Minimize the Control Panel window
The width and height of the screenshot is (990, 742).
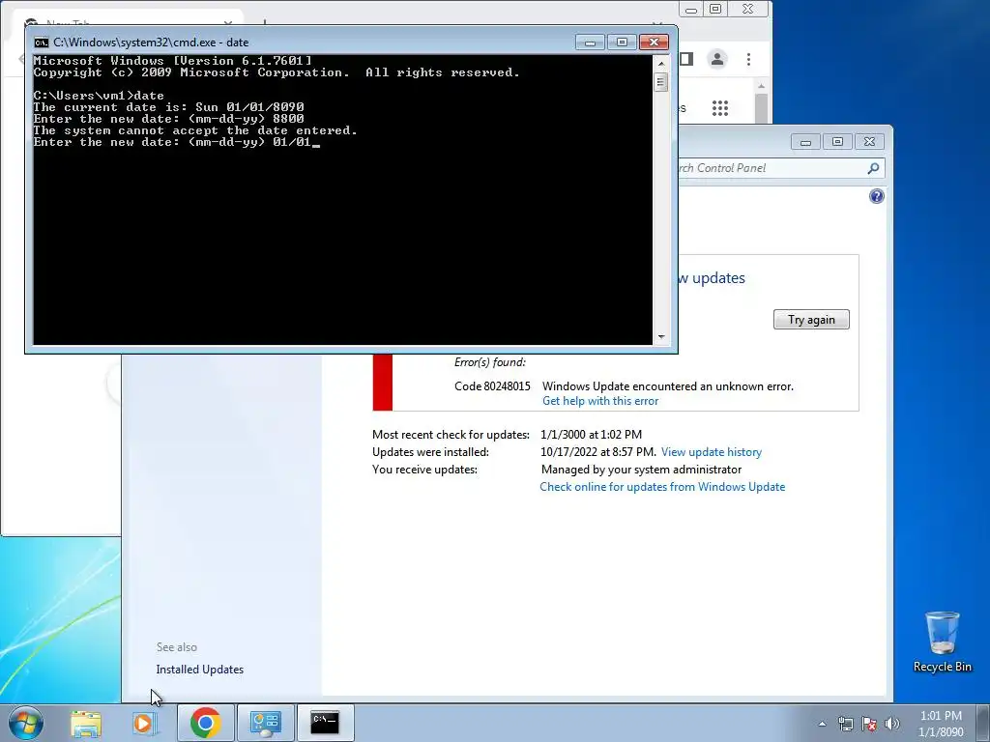point(805,142)
